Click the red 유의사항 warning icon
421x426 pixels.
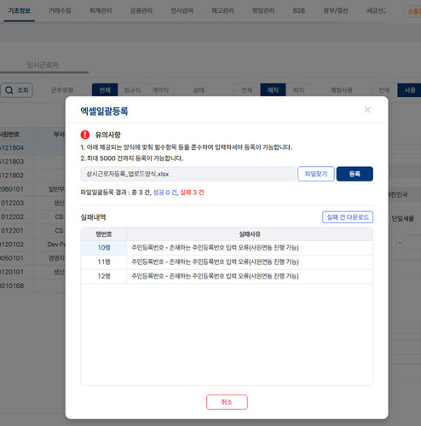85,135
